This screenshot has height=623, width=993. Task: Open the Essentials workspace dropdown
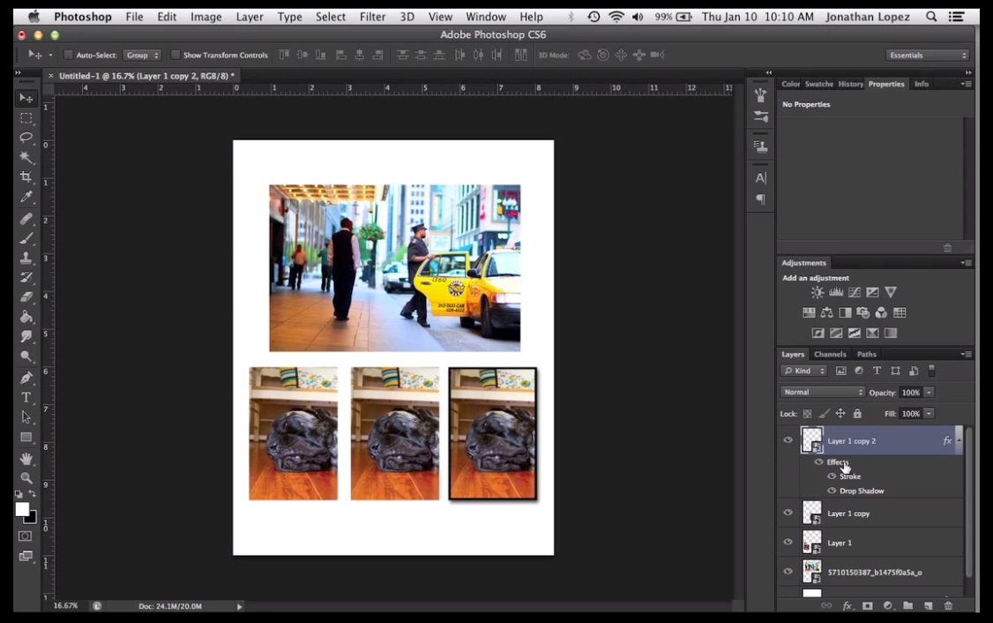coord(924,54)
